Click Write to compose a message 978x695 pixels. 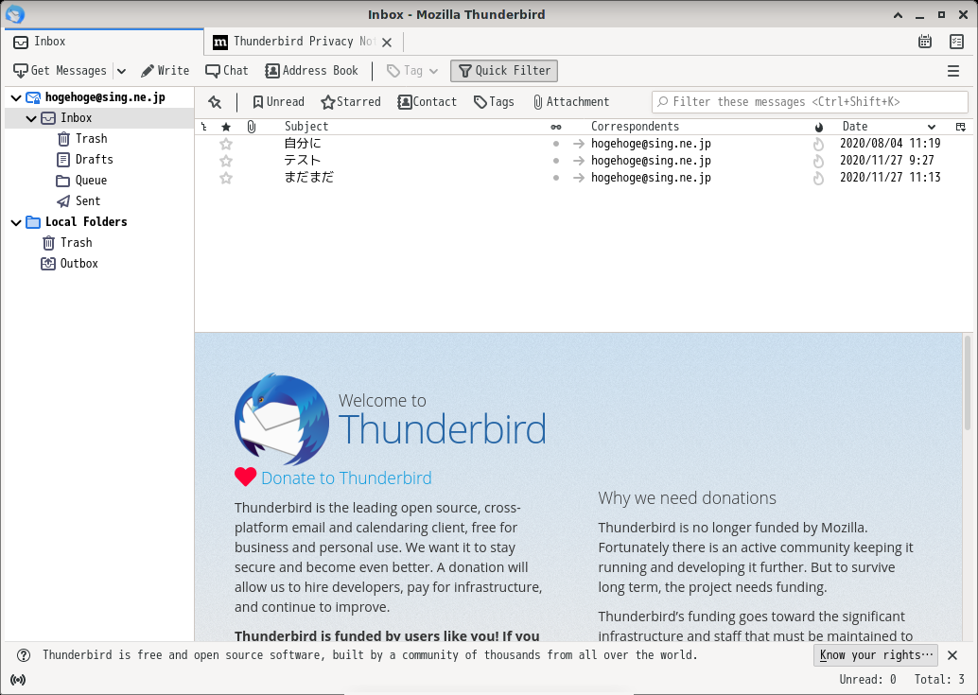[165, 70]
